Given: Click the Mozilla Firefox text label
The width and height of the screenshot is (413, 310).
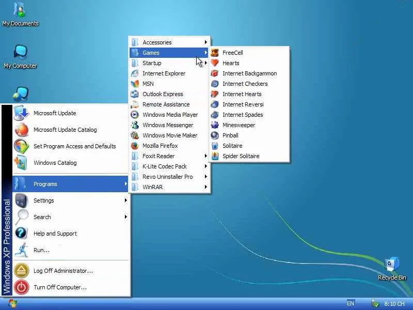Looking at the screenshot, I should point(160,146).
